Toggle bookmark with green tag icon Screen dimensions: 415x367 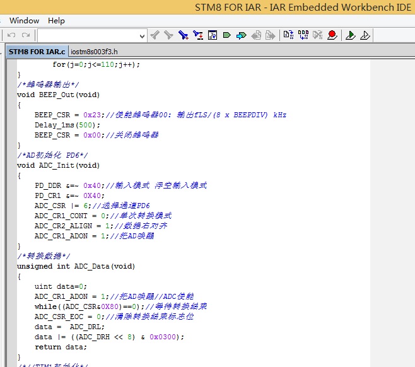(x=227, y=35)
